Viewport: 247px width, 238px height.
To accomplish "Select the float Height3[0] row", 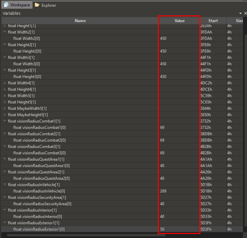I will tap(122, 77).
